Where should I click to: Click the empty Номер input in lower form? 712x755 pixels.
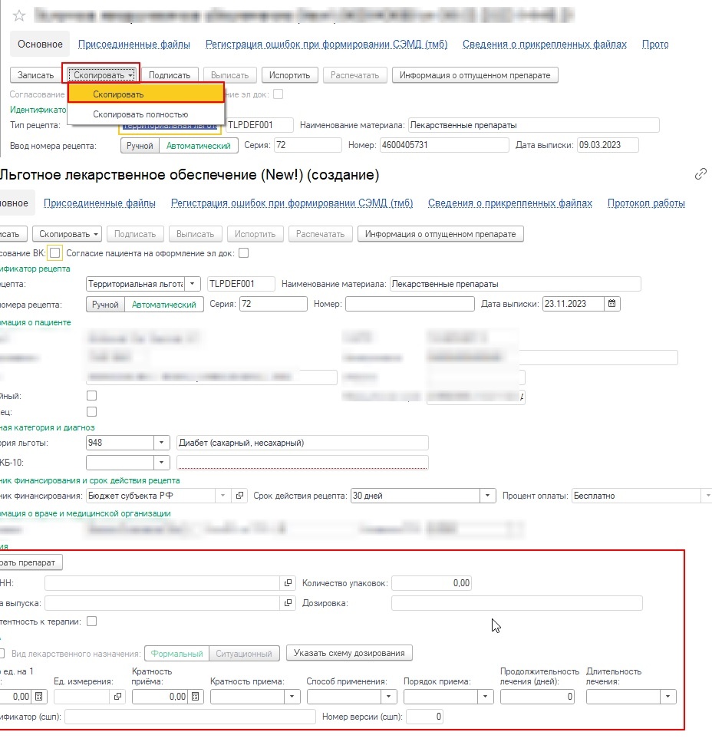[x=410, y=304]
